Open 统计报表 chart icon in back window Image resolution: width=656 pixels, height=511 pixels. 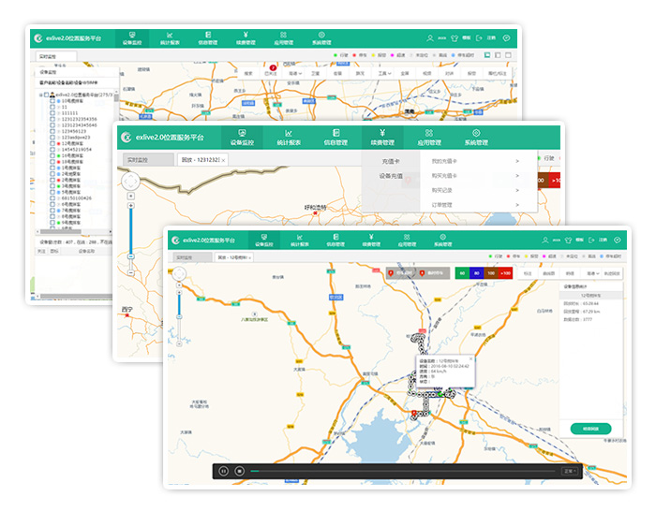pos(170,38)
